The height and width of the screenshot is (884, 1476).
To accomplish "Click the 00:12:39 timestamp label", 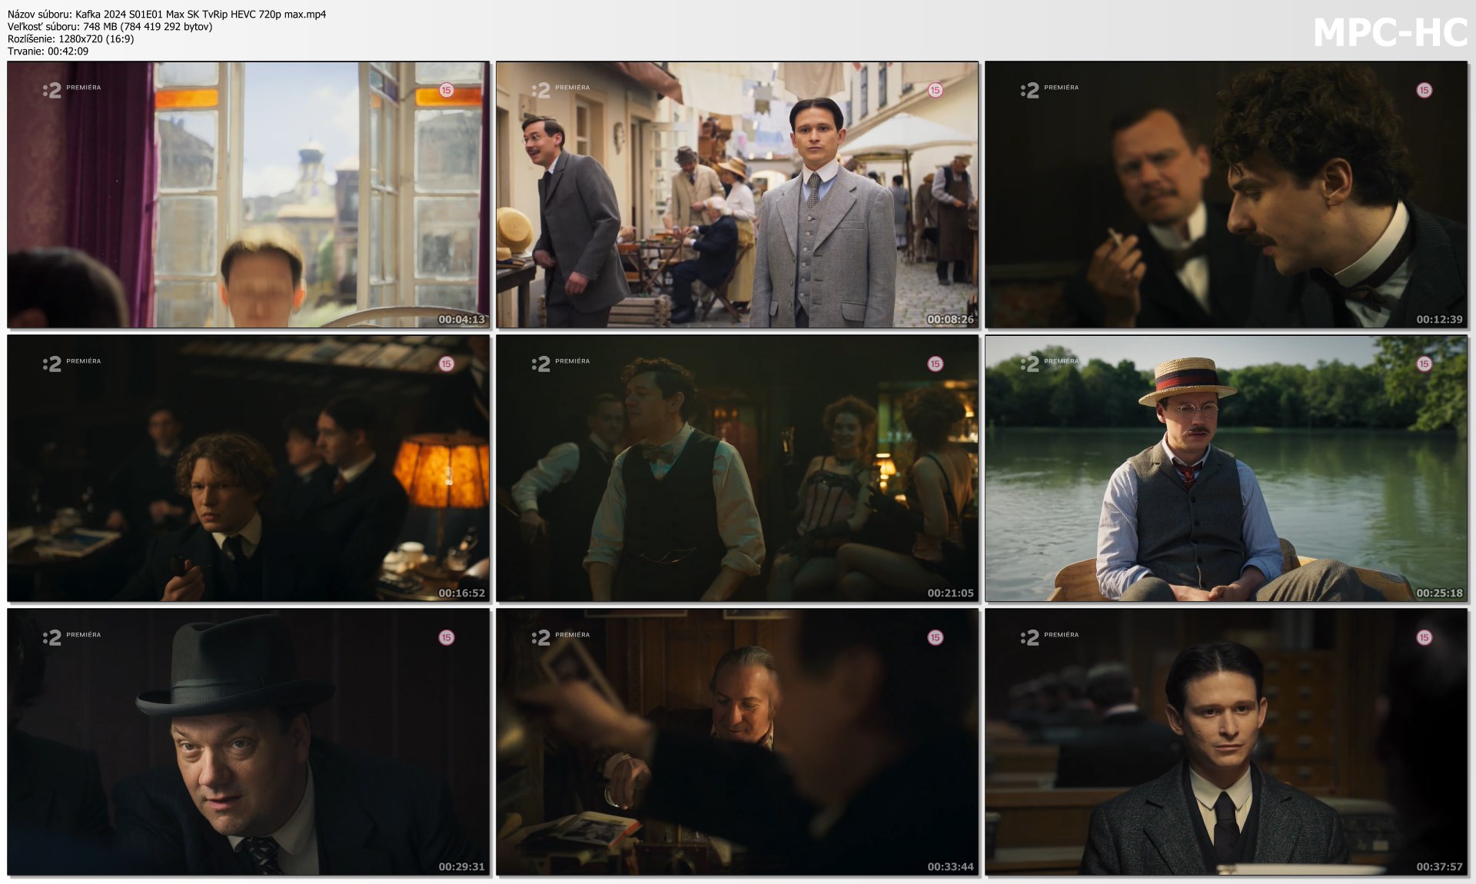I will point(1439,319).
